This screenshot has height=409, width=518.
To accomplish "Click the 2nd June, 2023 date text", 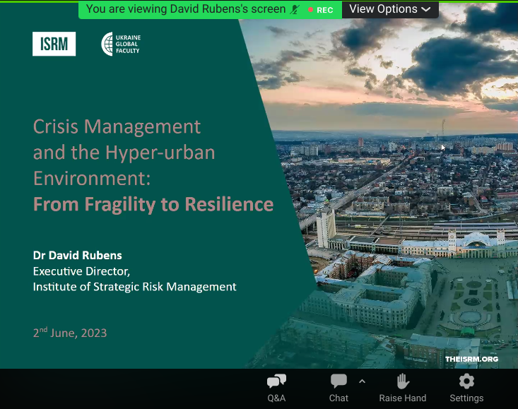I will pyautogui.click(x=70, y=332).
